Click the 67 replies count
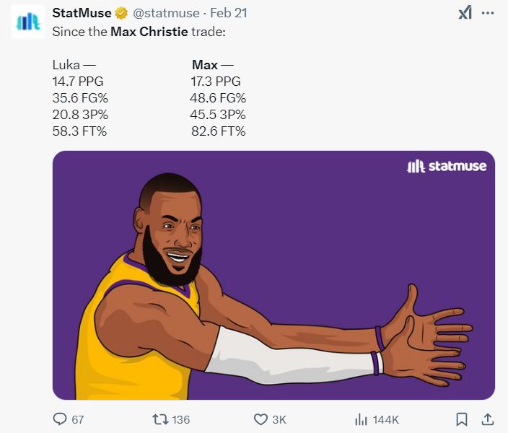Viewport: 508px width, 433px height. tap(77, 420)
